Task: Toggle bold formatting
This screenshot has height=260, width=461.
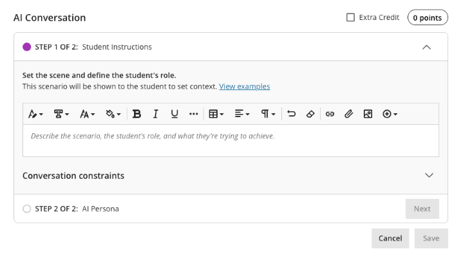Action: pos(136,114)
